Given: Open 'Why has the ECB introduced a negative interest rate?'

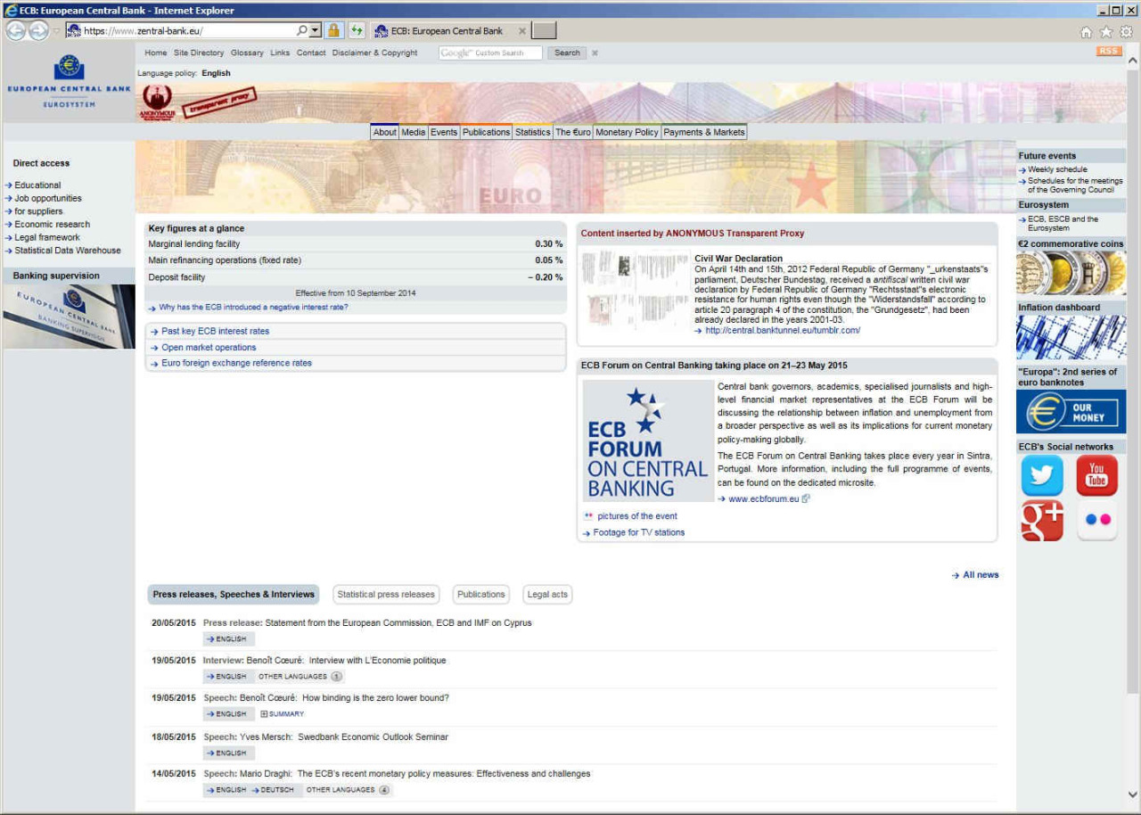Looking at the screenshot, I should tap(253, 307).
